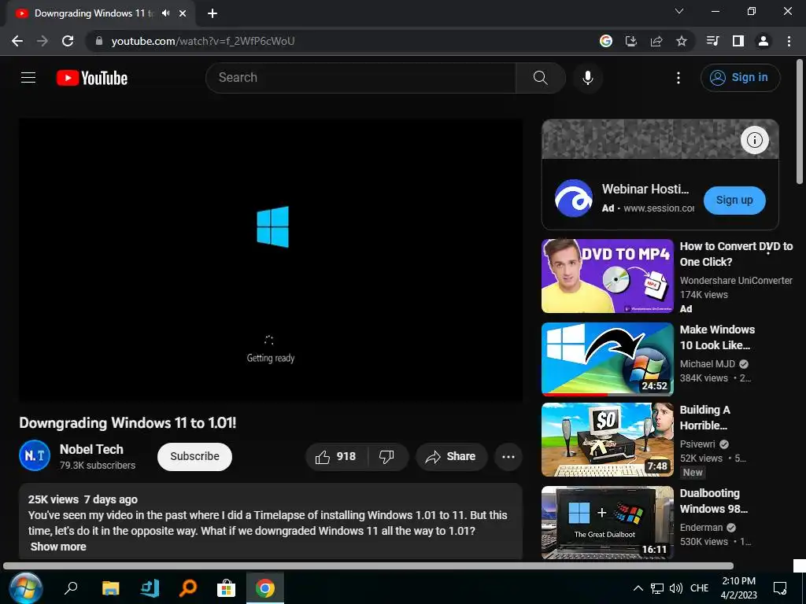Open the clock showing 2:10 PM
Screen dimensions: 806x604
pyautogui.click(x=738, y=588)
